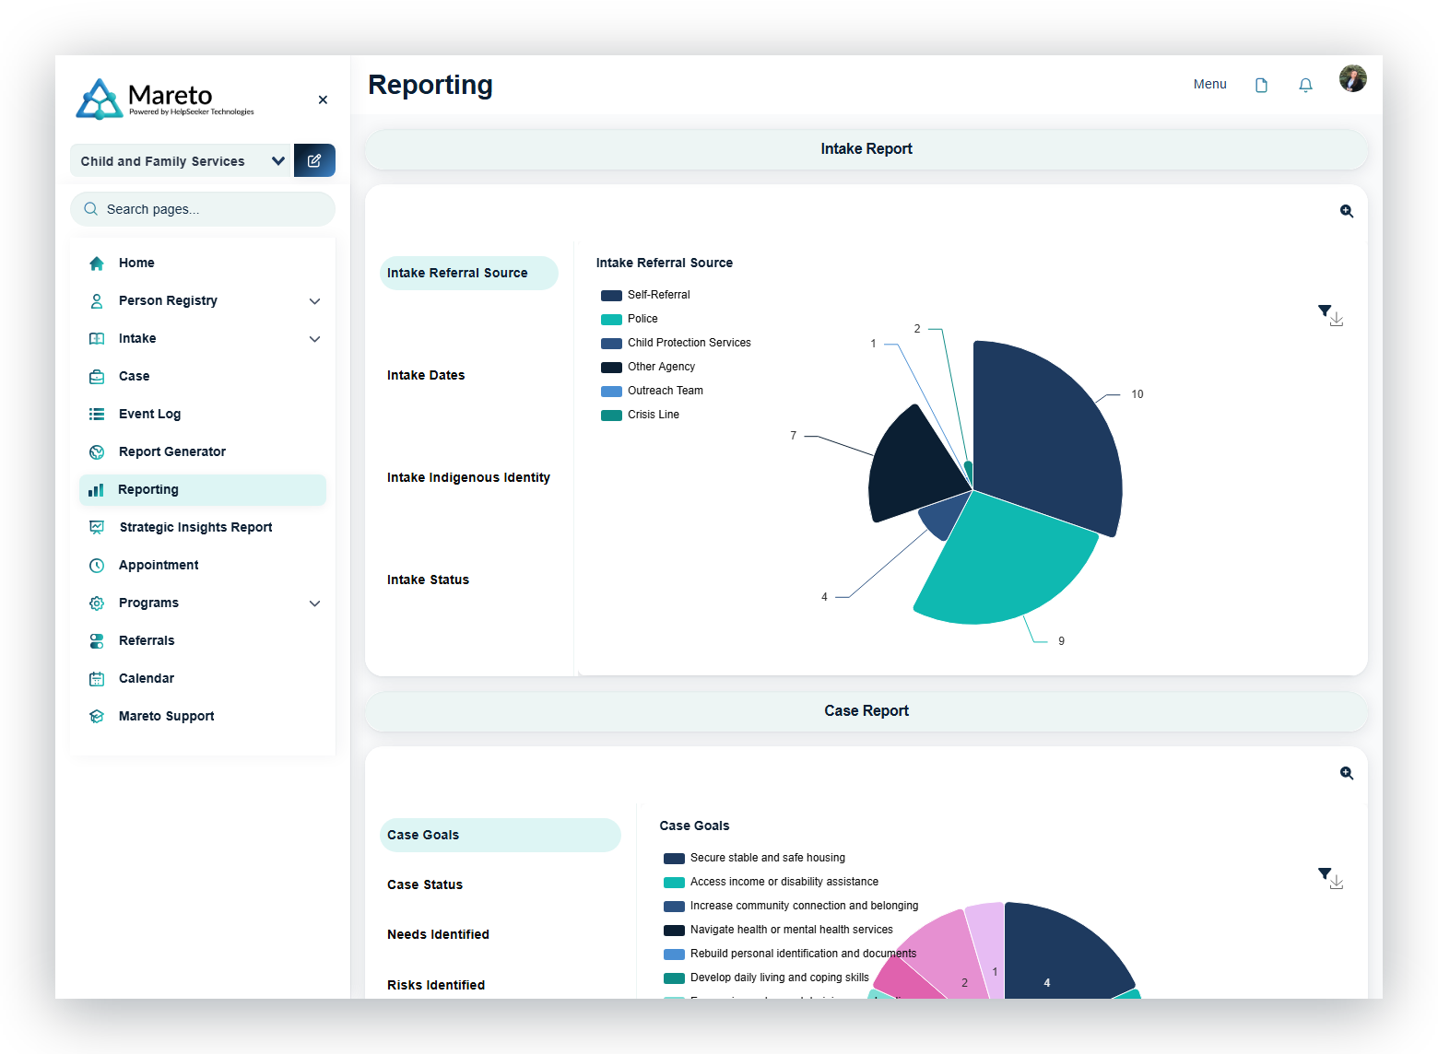The width and height of the screenshot is (1438, 1054).
Task: Click the Mareto logo
Action: coord(165,99)
